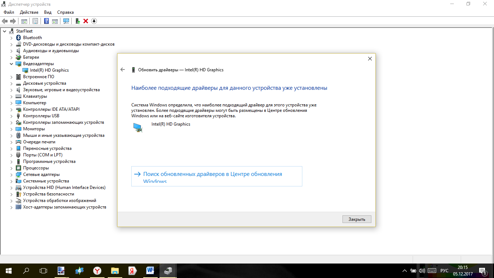The width and height of the screenshot is (494, 278).
Task: Click the battery tray icon
Action: (x=413, y=271)
